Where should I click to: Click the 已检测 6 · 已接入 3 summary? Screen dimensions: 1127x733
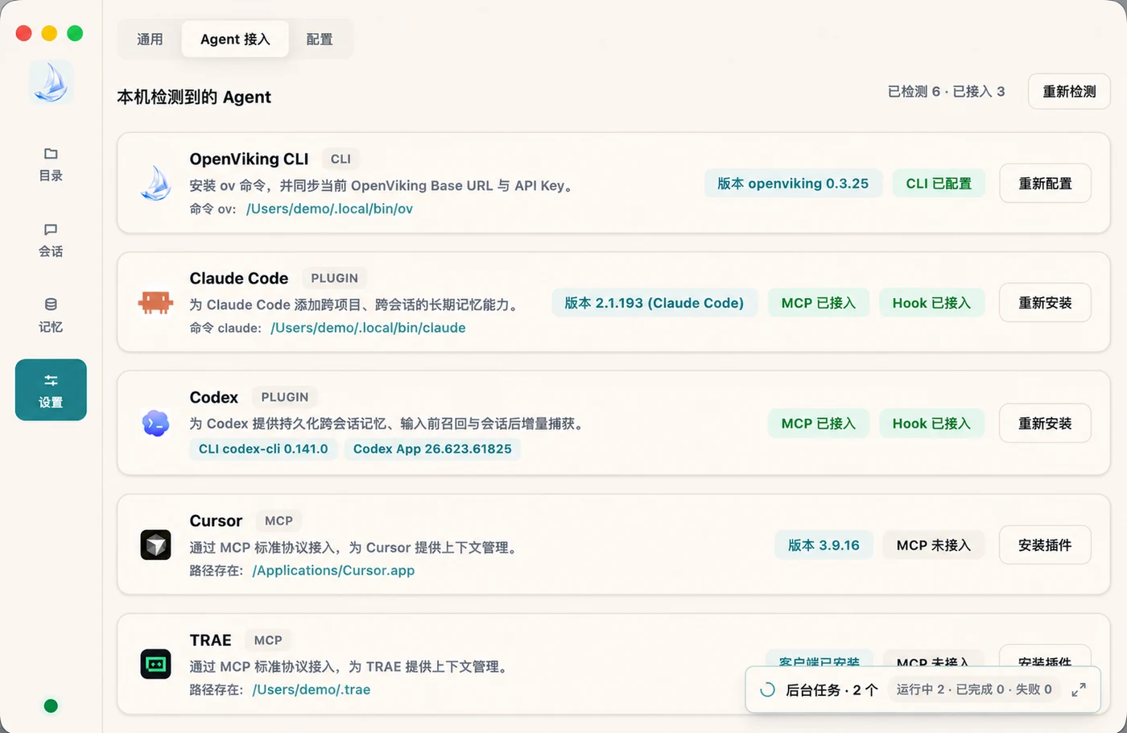[x=946, y=92]
